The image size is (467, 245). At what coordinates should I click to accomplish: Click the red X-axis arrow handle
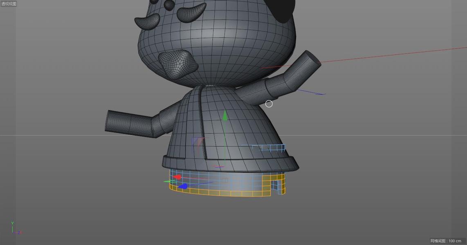177,177
